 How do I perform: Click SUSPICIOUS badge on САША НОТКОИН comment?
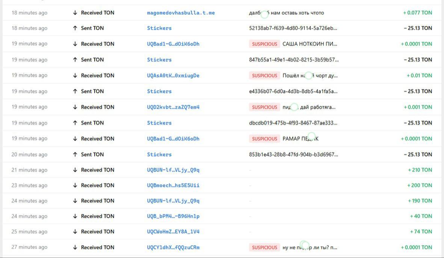coord(264,44)
